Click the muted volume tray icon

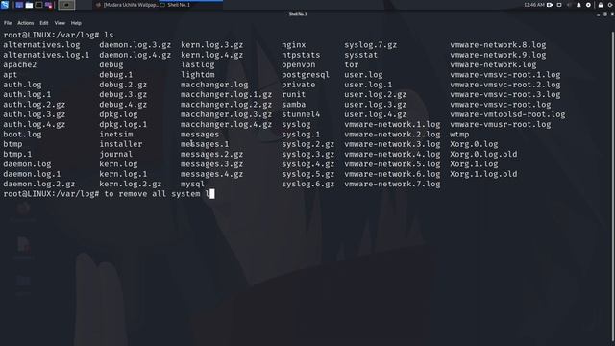pos(569,5)
